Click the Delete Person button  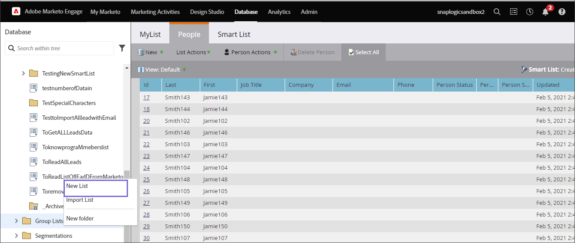[313, 52]
